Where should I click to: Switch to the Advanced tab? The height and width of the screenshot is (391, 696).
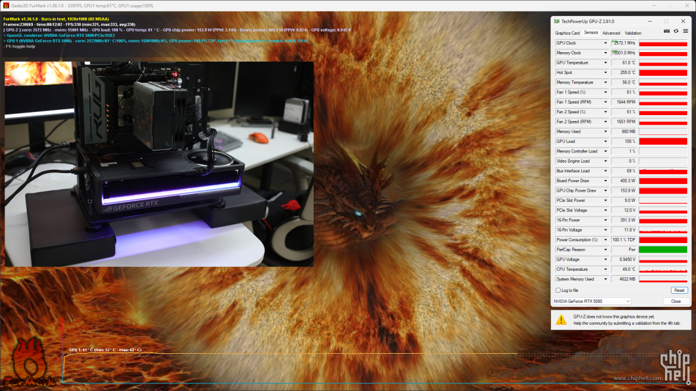[611, 33]
